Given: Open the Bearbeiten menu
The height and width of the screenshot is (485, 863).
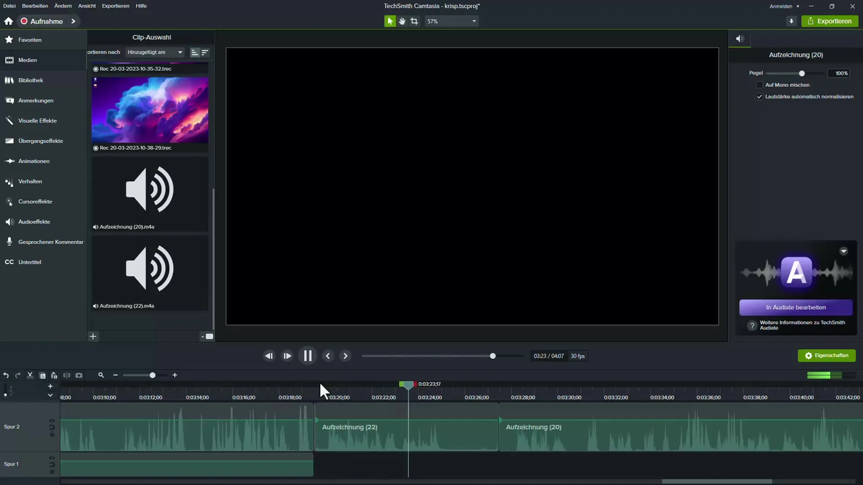Looking at the screenshot, I should pyautogui.click(x=34, y=5).
